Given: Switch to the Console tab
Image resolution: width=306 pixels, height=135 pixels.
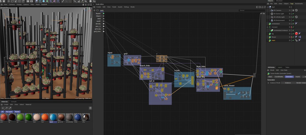Looking at the screenshot, I should pos(14,102).
